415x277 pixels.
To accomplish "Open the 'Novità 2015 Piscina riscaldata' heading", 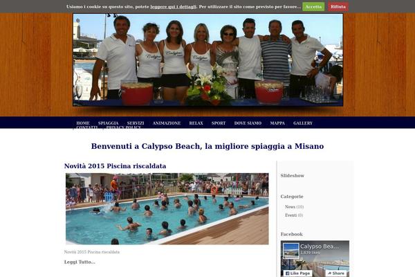I will (x=115, y=166).
